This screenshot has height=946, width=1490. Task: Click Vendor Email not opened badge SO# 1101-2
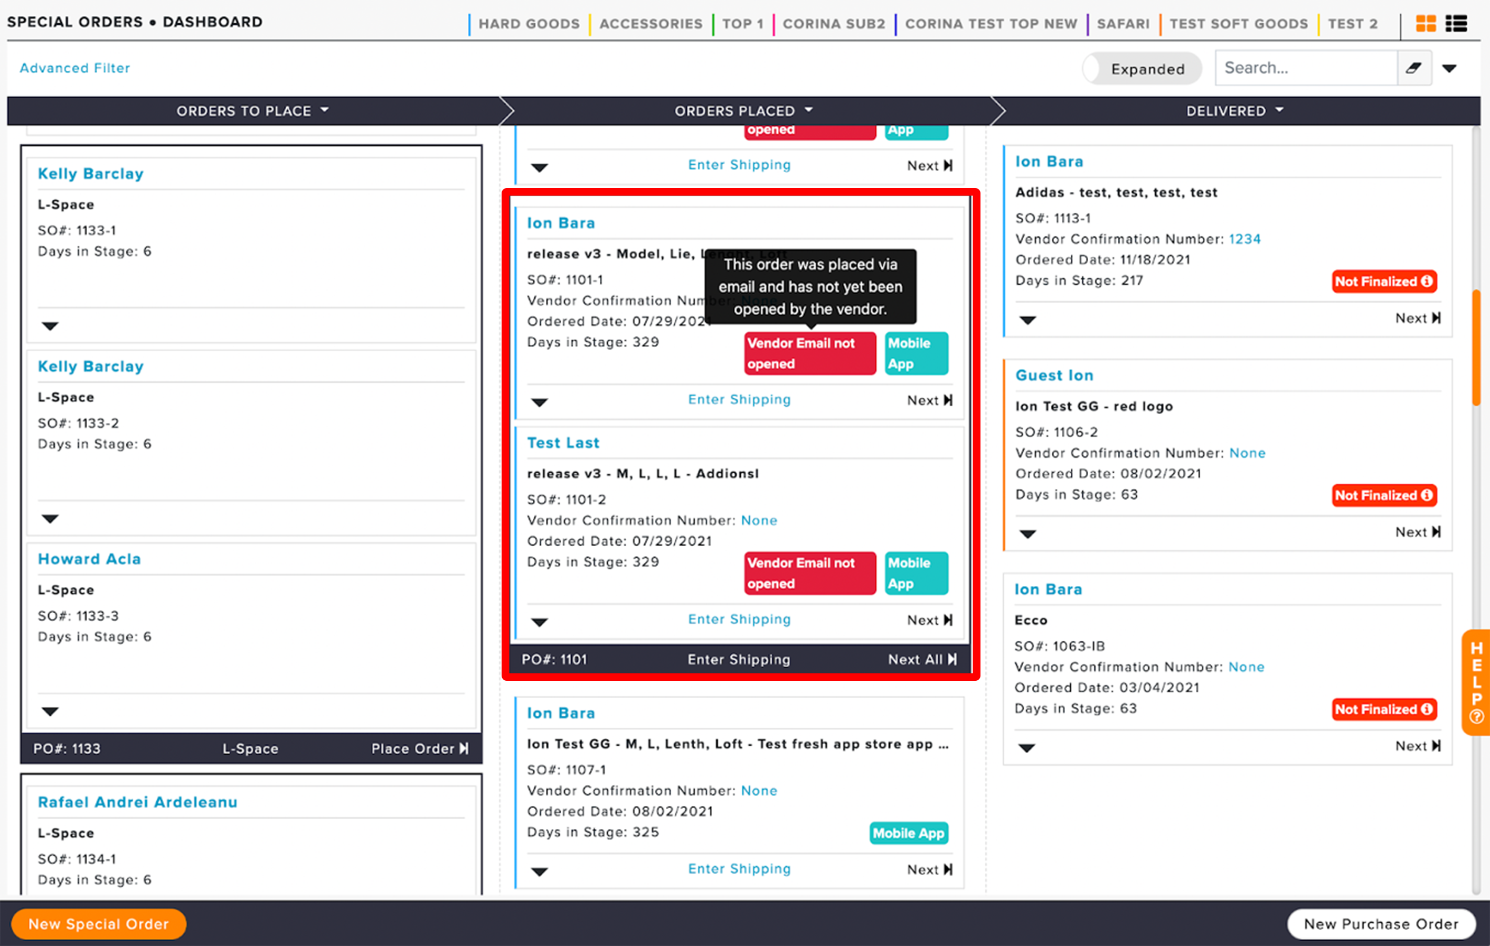[x=809, y=573]
